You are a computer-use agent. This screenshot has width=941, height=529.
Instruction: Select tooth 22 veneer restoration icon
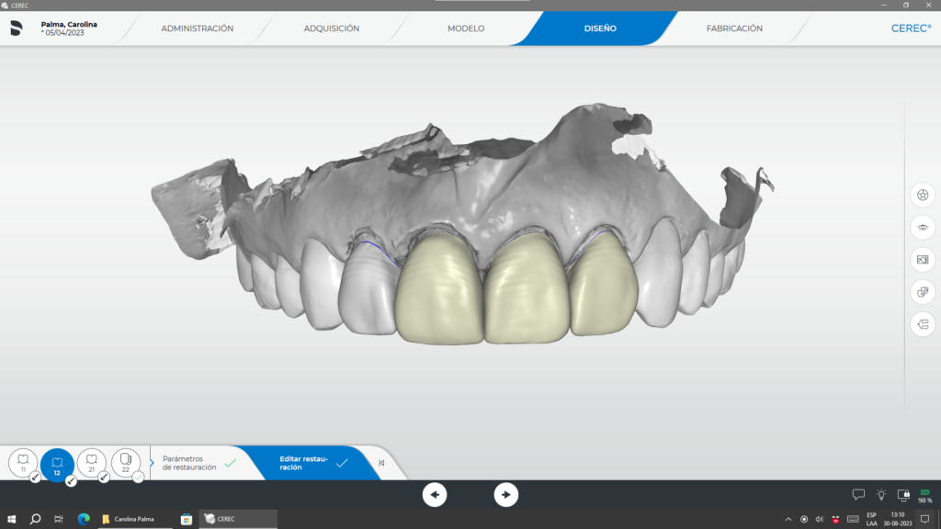point(126,463)
